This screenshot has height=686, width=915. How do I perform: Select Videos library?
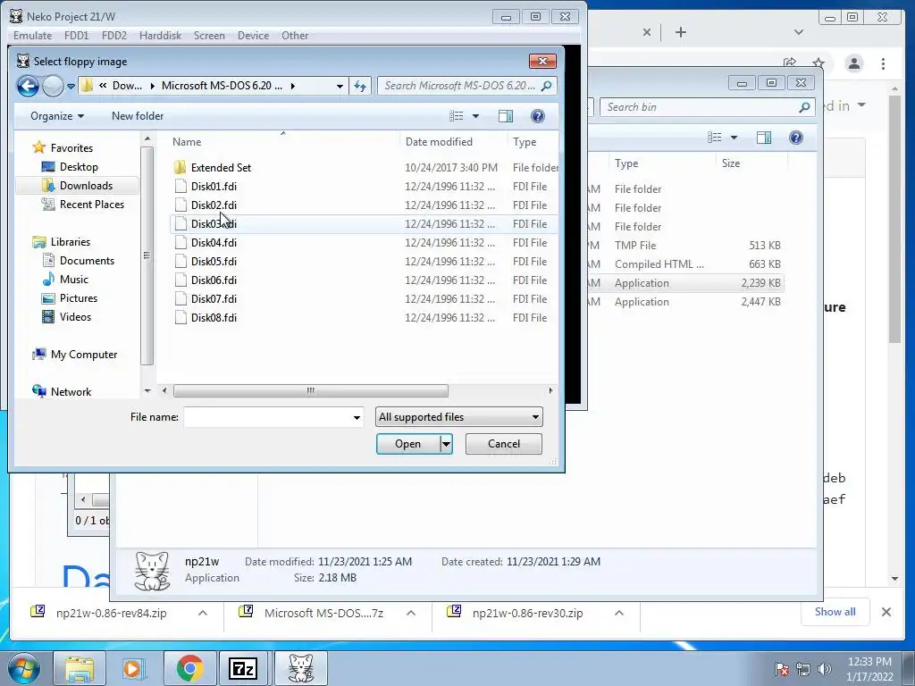coord(75,317)
